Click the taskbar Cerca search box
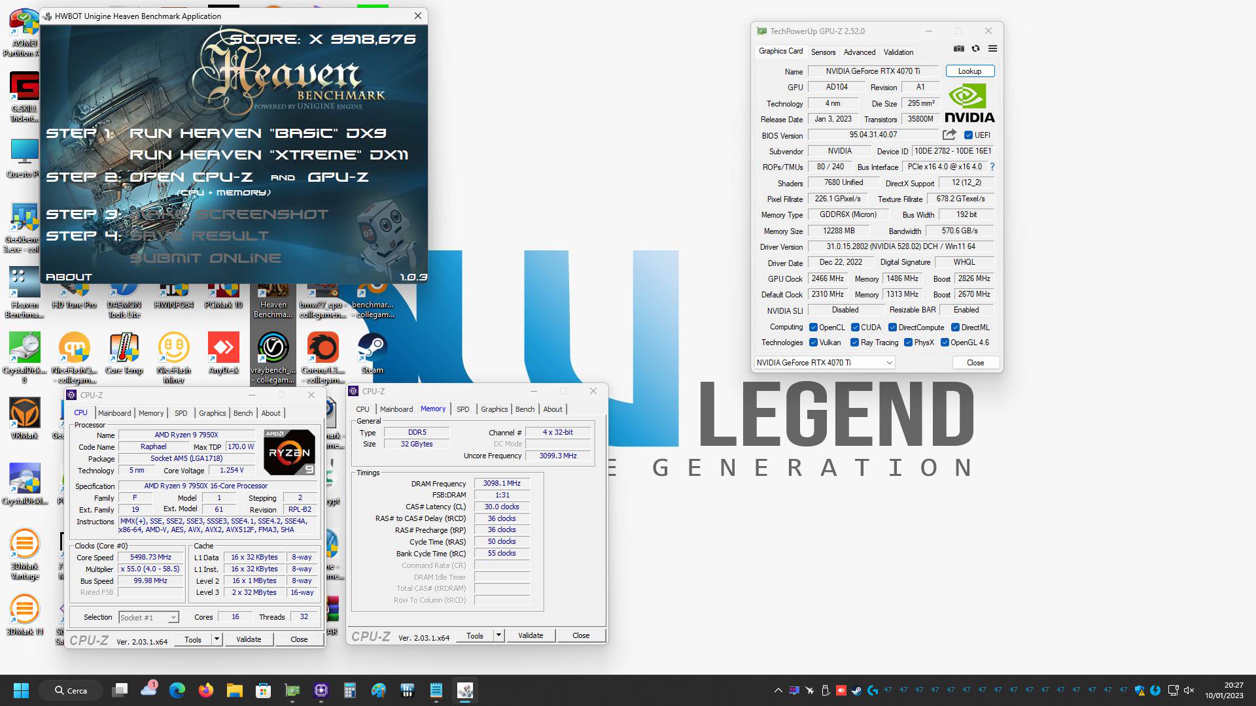This screenshot has width=1256, height=706. pyautogui.click(x=71, y=690)
